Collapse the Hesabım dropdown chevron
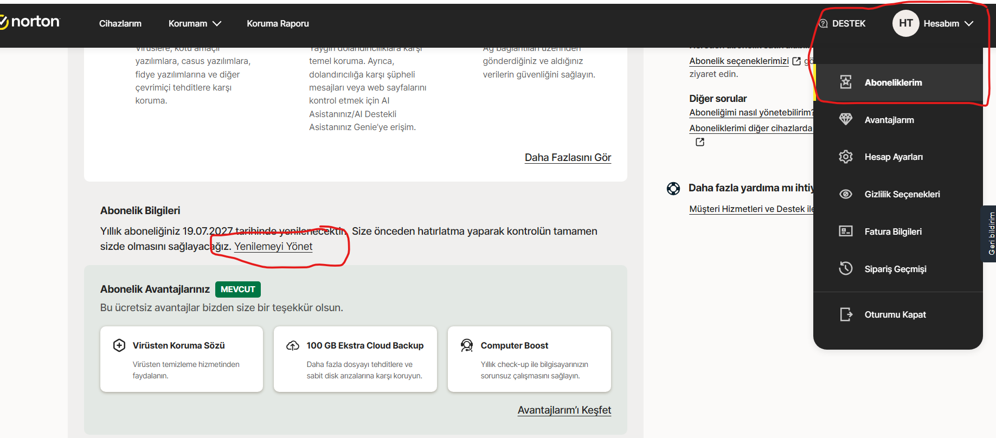The width and height of the screenshot is (996, 438). pos(969,24)
